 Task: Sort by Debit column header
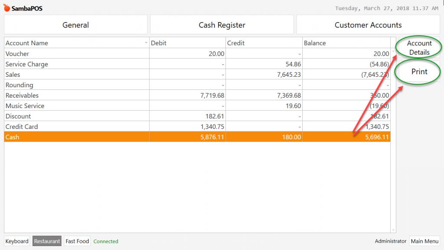coord(187,43)
